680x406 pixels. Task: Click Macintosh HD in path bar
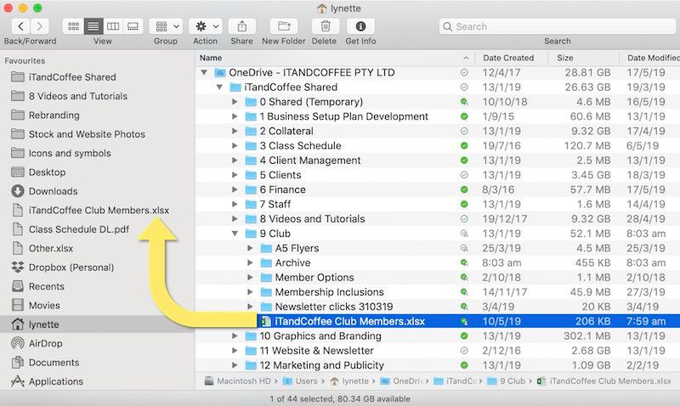(x=238, y=381)
